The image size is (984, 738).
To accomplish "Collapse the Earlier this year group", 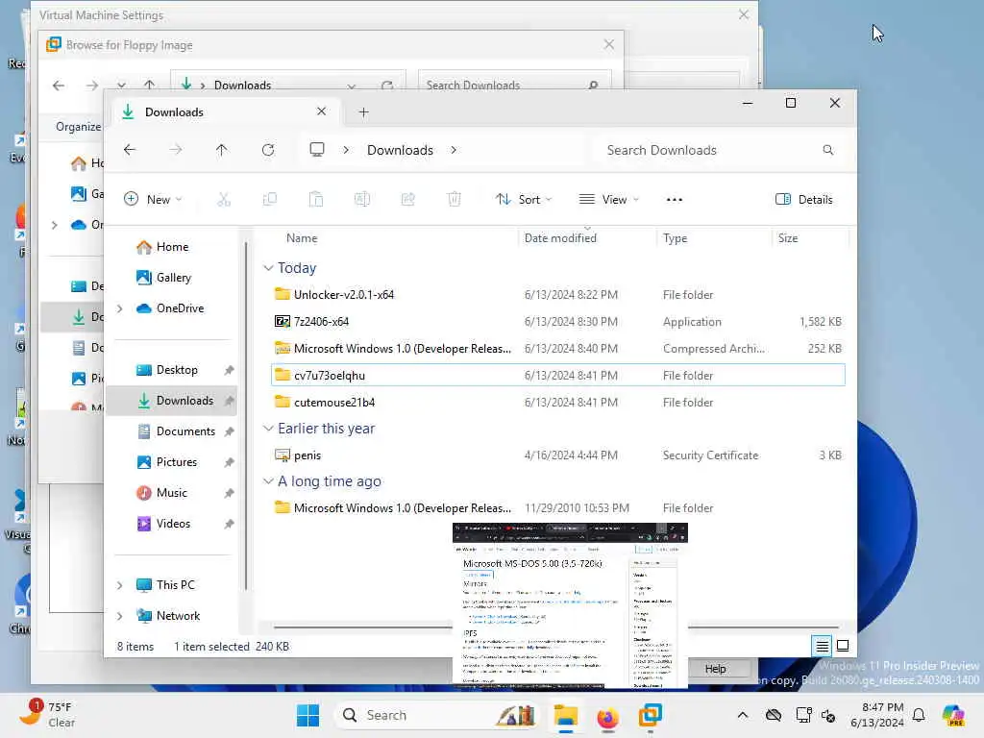I will pyautogui.click(x=269, y=429).
